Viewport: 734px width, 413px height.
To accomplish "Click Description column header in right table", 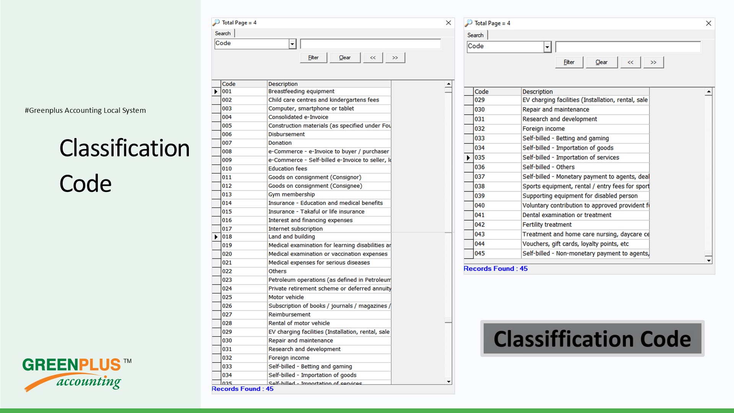I will pos(585,91).
